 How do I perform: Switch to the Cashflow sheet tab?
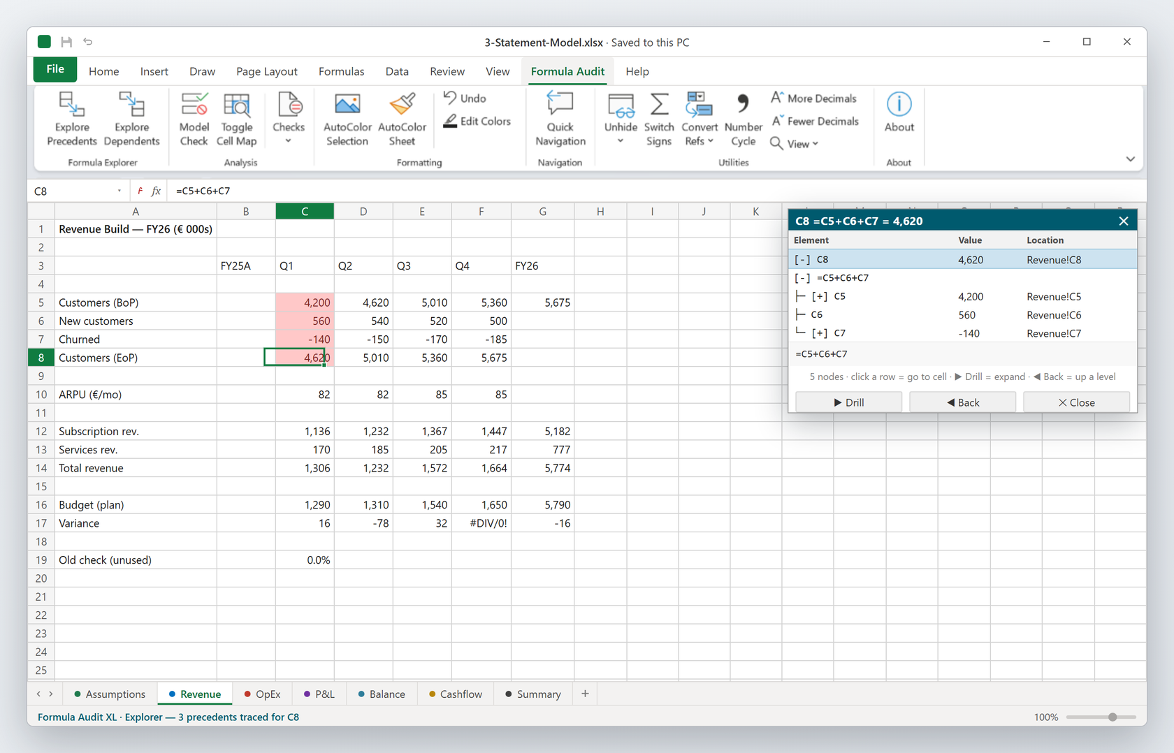[456, 694]
